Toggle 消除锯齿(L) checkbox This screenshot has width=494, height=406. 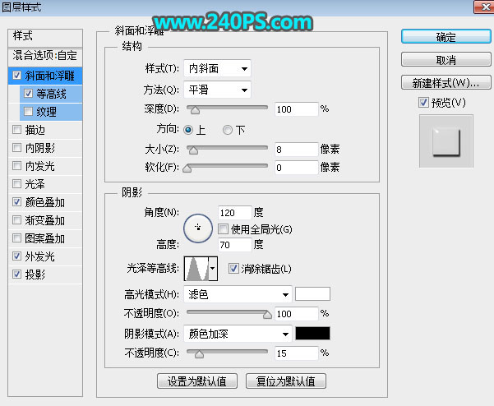point(233,269)
